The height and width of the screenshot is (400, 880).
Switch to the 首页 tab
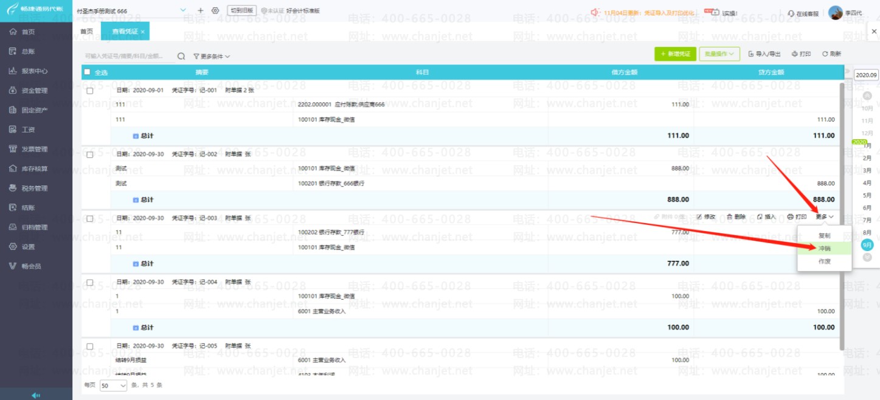pos(87,31)
